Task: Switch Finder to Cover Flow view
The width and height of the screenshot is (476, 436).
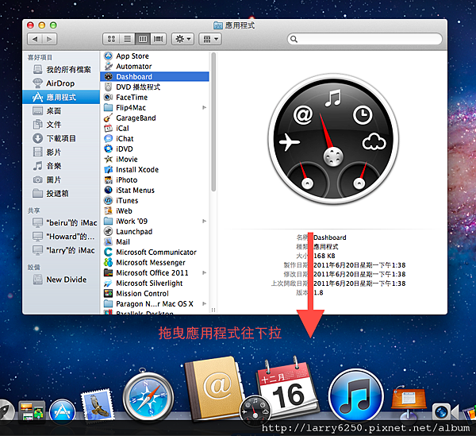Action: [x=159, y=39]
